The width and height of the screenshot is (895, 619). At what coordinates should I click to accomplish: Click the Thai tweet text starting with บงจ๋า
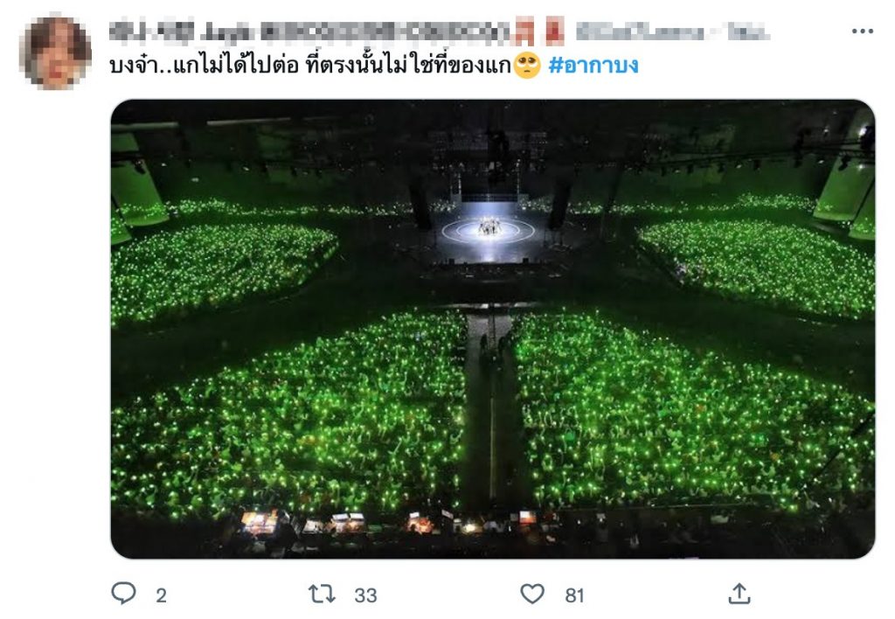coord(310,66)
